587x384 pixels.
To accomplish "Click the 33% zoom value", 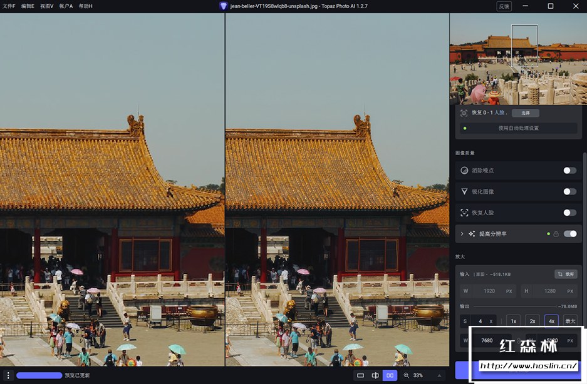I will [418, 375].
